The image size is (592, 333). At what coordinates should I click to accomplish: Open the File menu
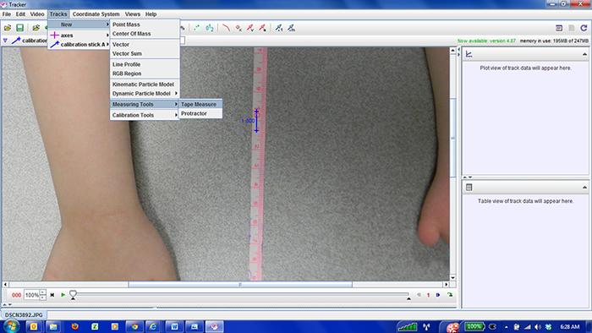tap(7, 14)
